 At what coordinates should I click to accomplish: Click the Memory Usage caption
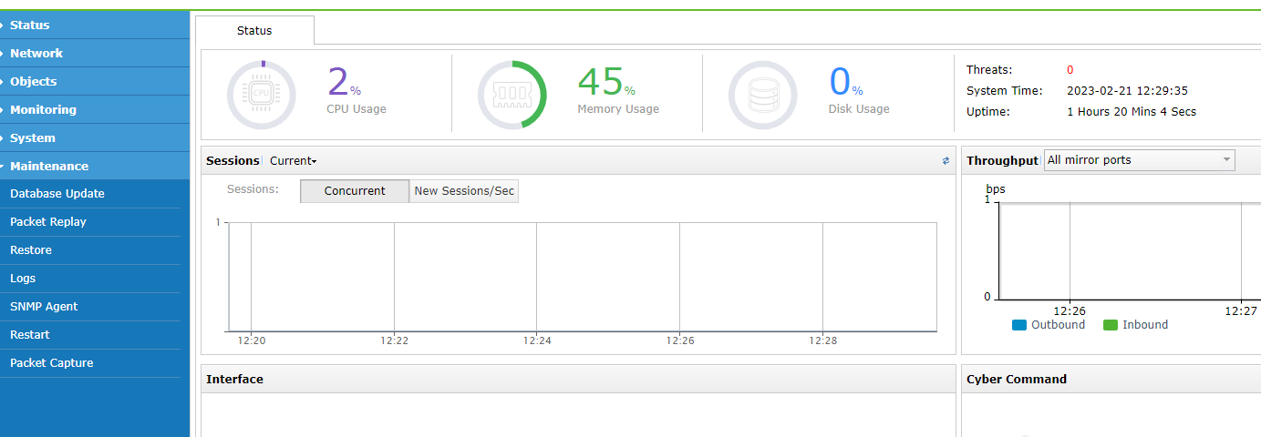[x=618, y=109]
